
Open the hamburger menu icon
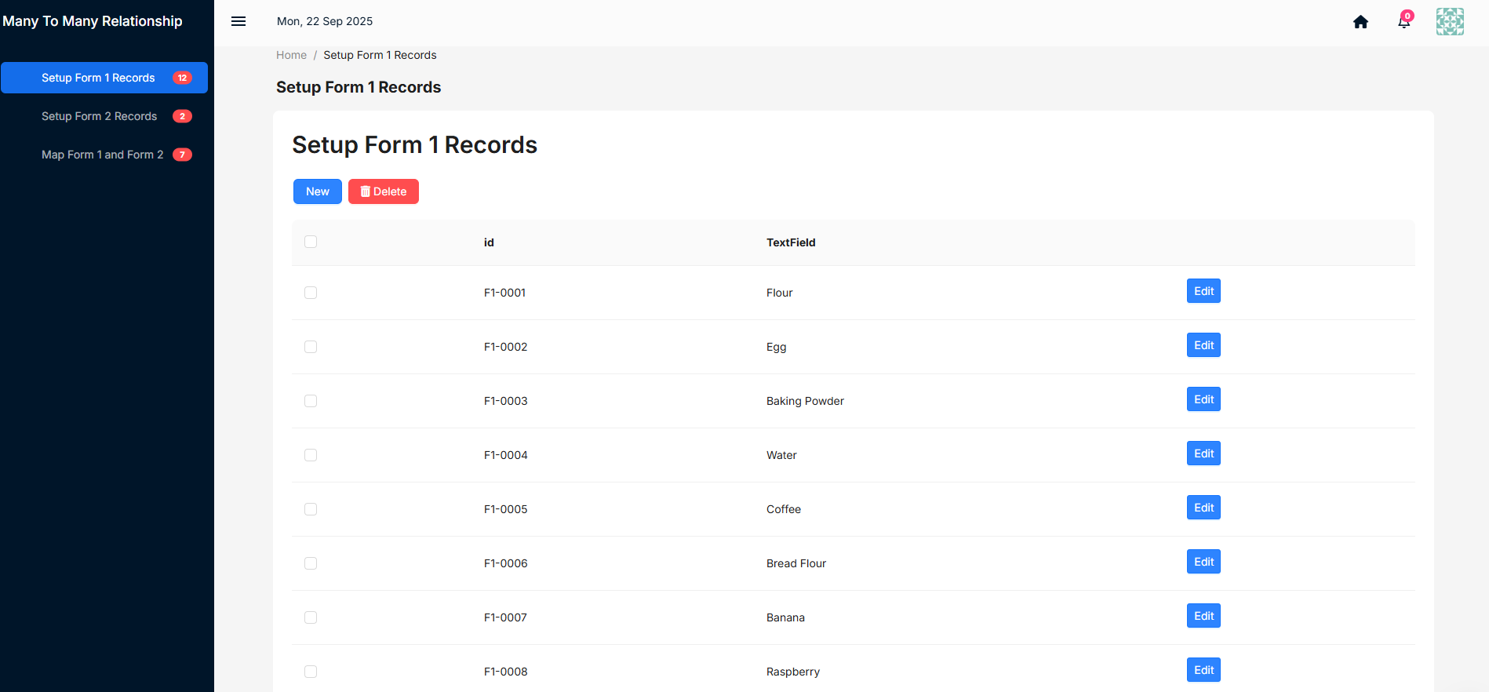pyautogui.click(x=238, y=21)
